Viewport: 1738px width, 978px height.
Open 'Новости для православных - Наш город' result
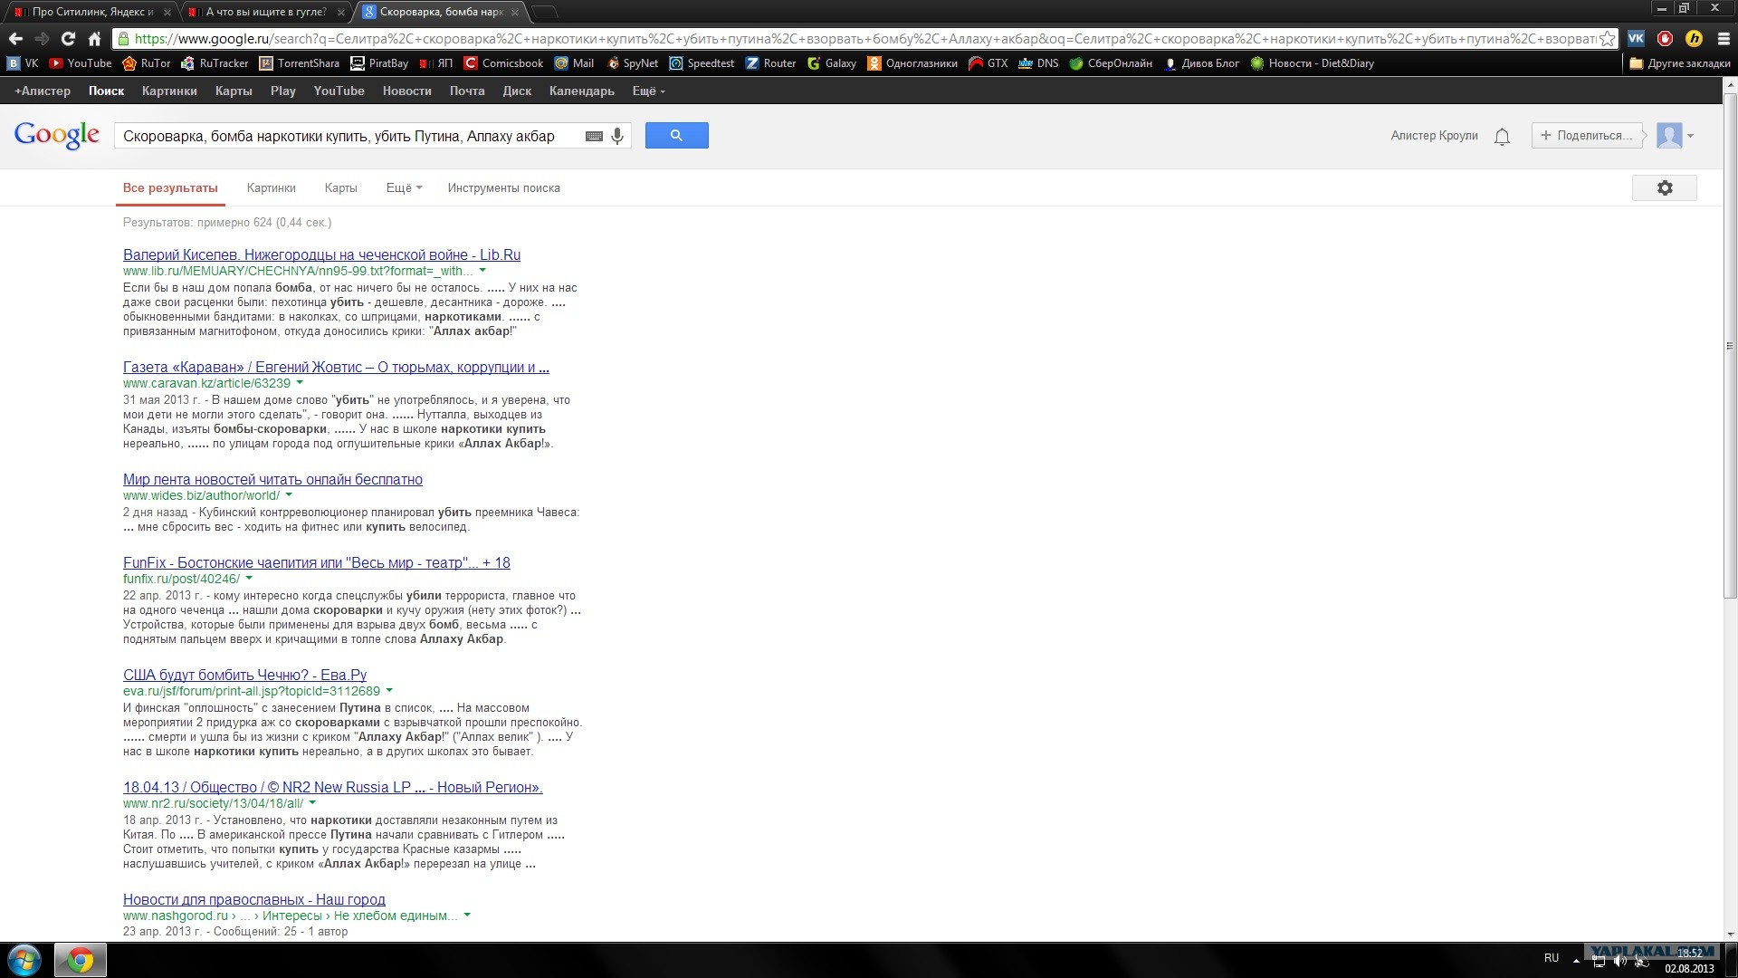[253, 900]
